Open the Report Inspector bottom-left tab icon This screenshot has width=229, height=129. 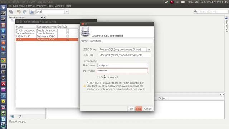[x=12, y=116]
